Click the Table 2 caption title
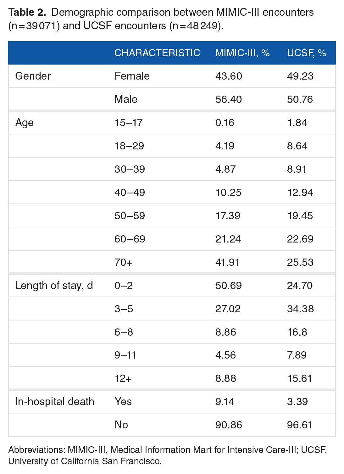Screen dimensions: 344x474 pyautogui.click(x=27, y=12)
